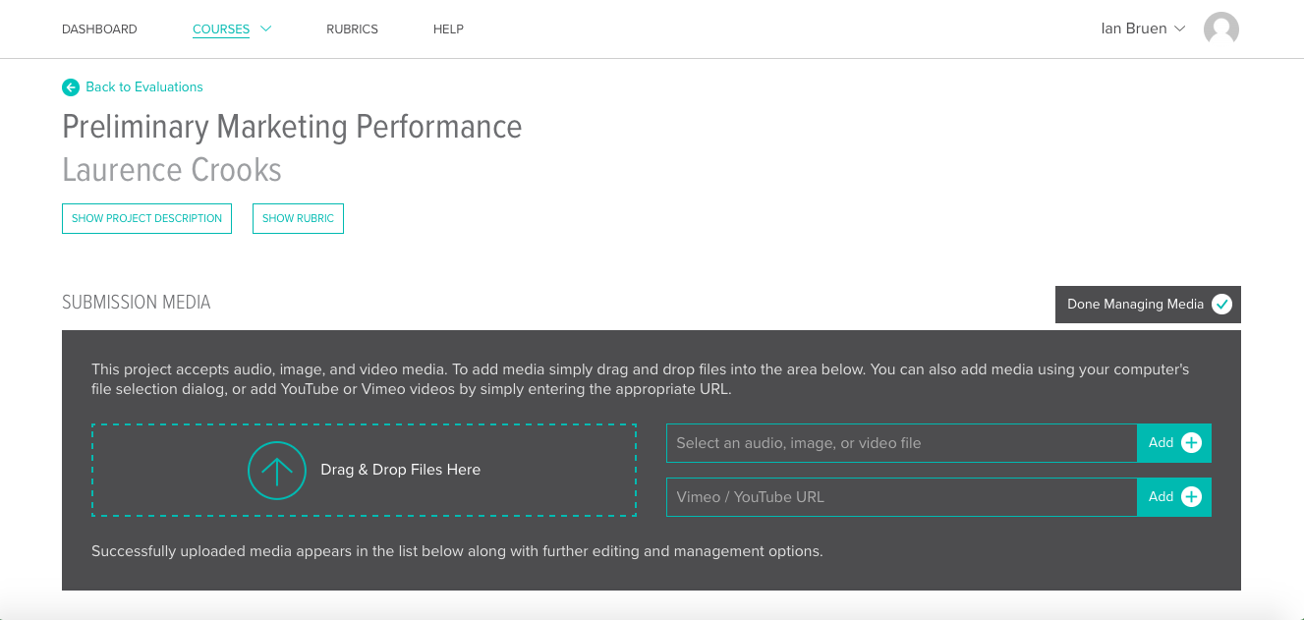Open the Courses menu item

tap(221, 29)
